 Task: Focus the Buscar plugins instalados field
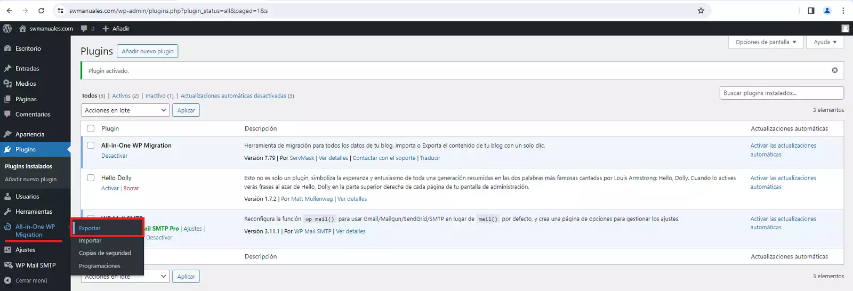(782, 93)
